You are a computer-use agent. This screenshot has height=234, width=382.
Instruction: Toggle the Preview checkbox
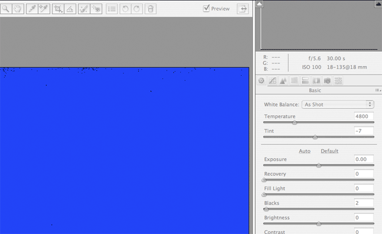click(x=206, y=8)
